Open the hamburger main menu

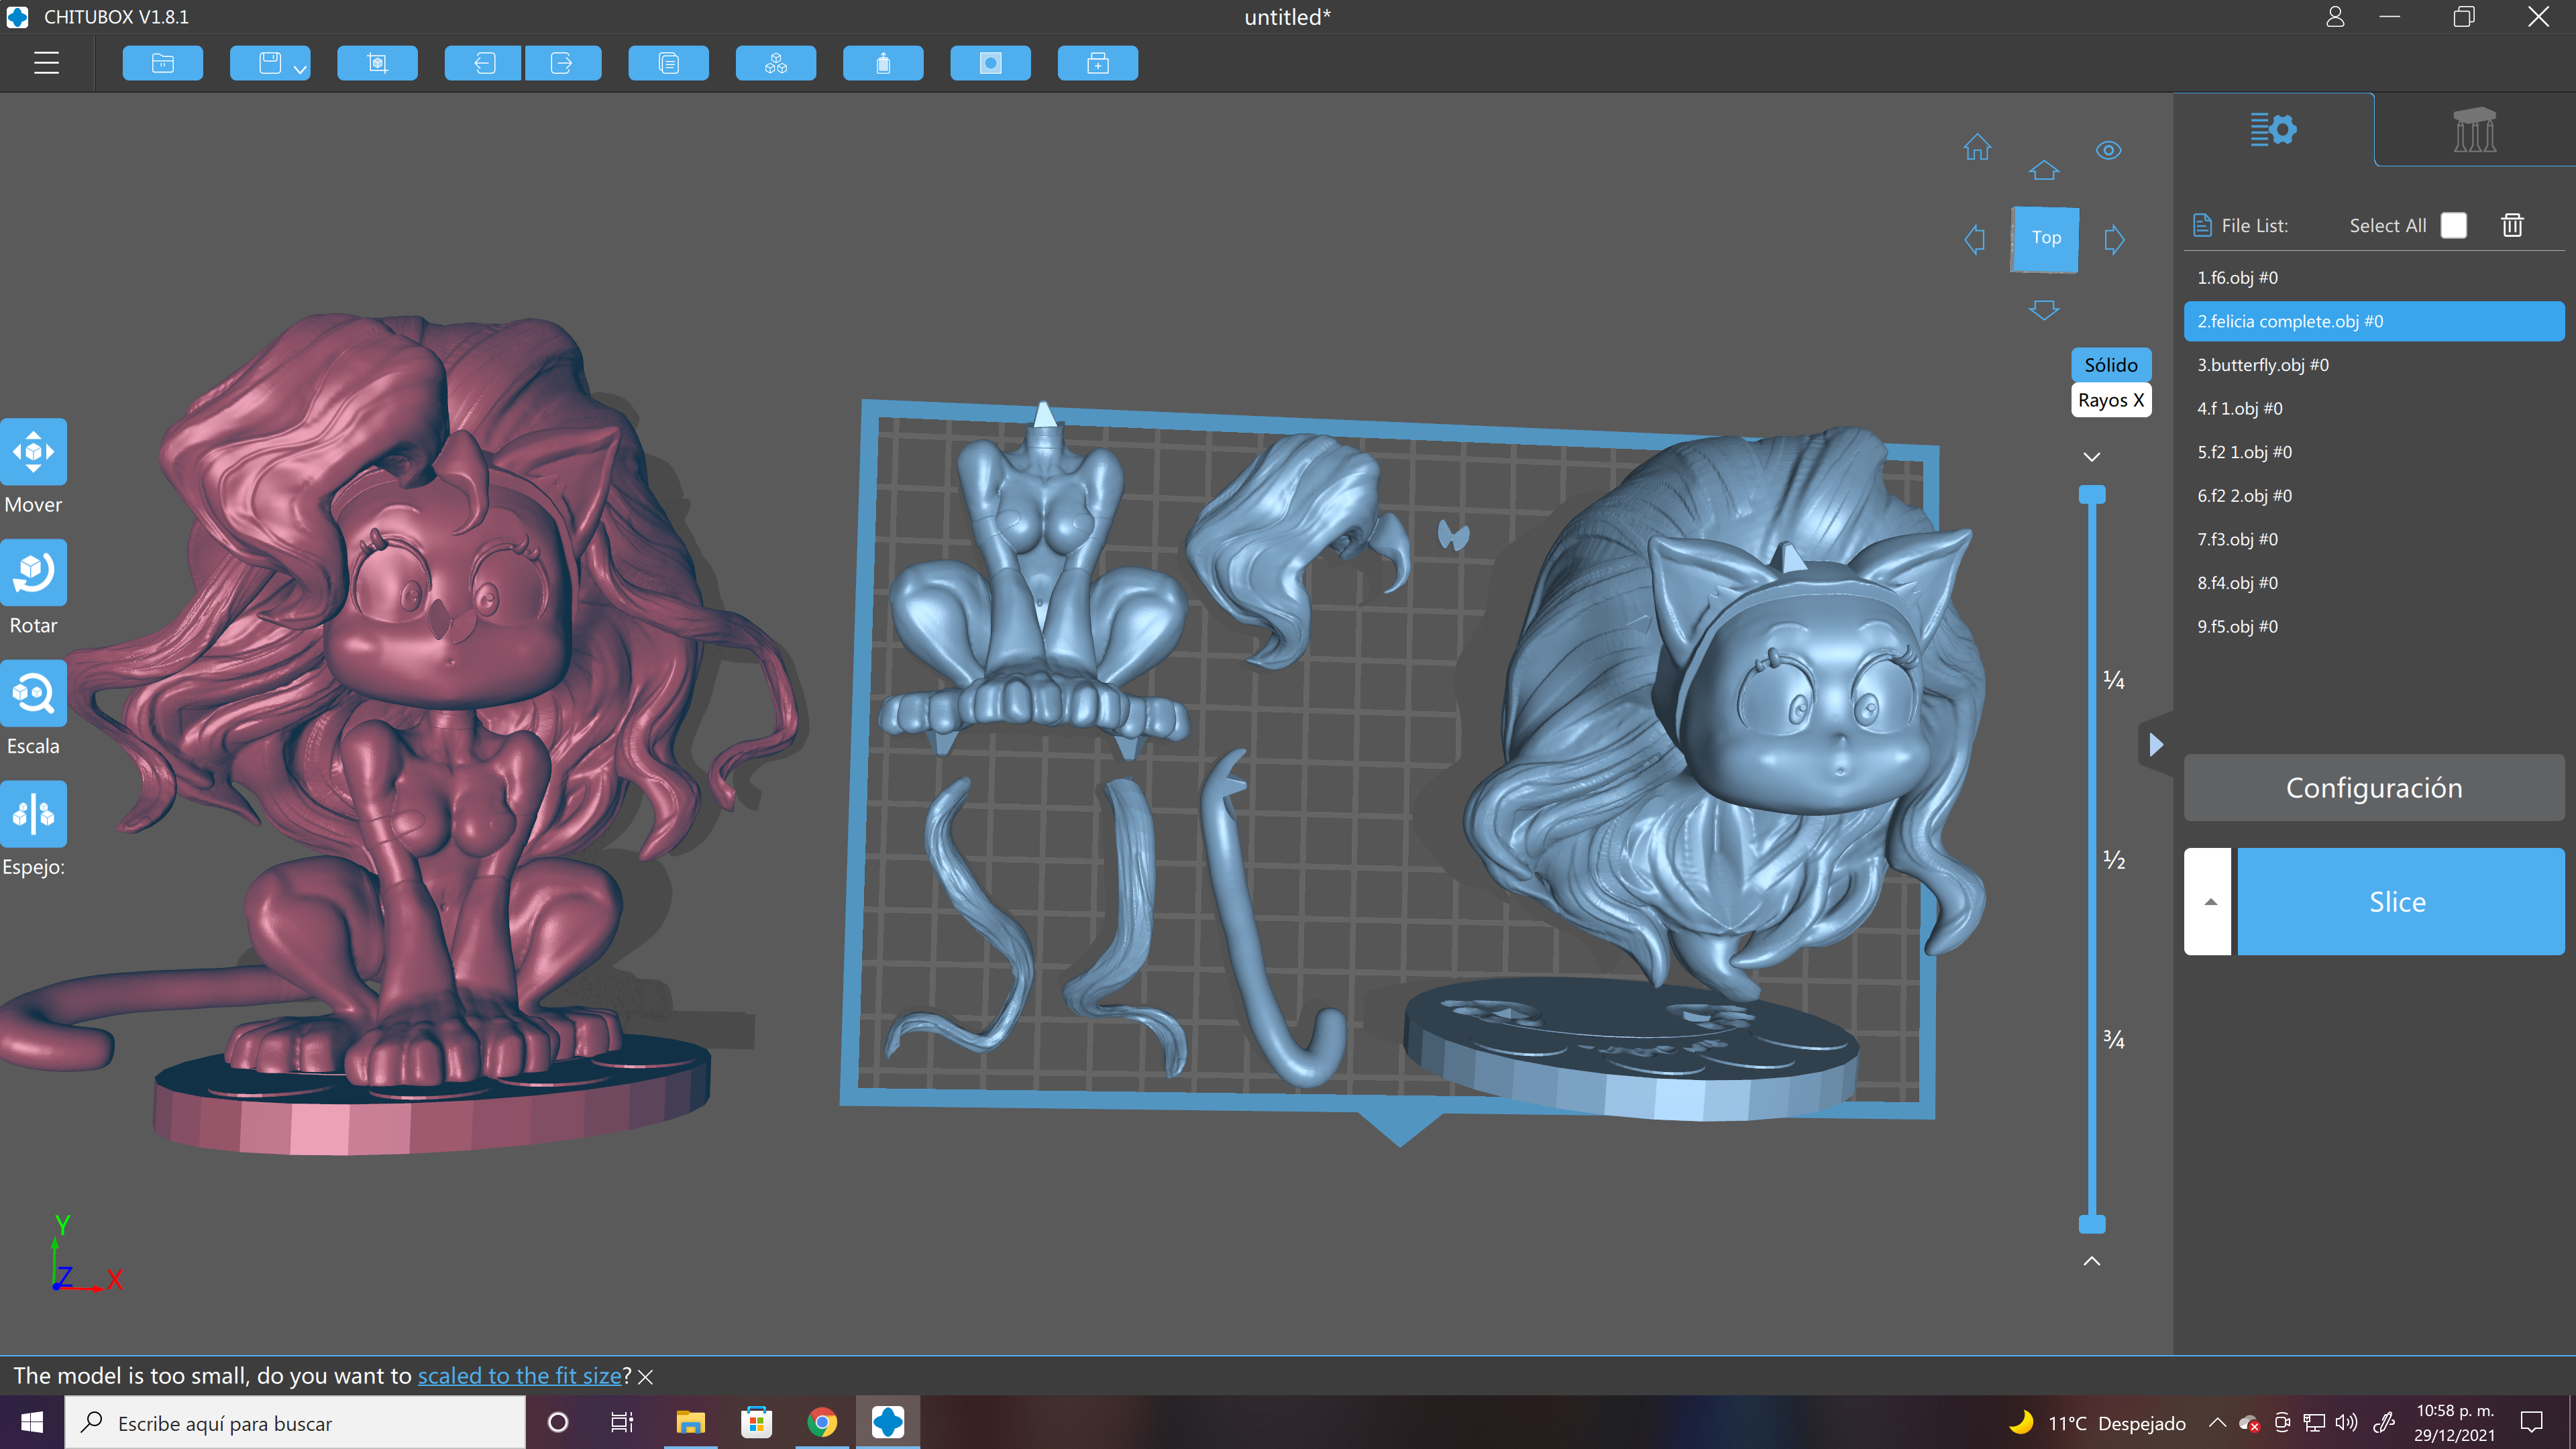pos(46,63)
